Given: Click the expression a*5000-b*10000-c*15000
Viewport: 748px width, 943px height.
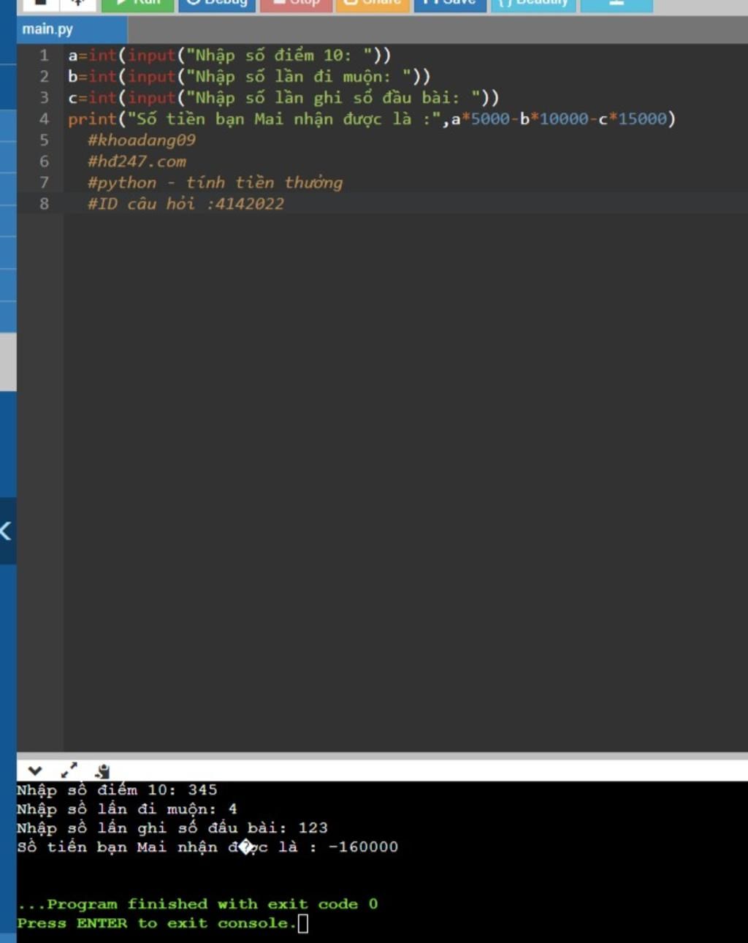Looking at the screenshot, I should [x=560, y=119].
